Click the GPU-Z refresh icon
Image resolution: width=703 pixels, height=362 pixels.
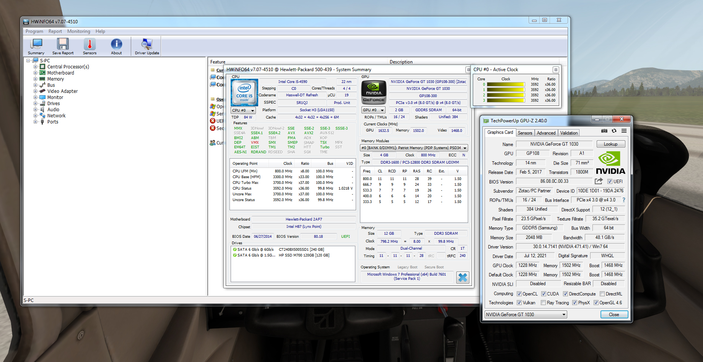pyautogui.click(x=614, y=131)
